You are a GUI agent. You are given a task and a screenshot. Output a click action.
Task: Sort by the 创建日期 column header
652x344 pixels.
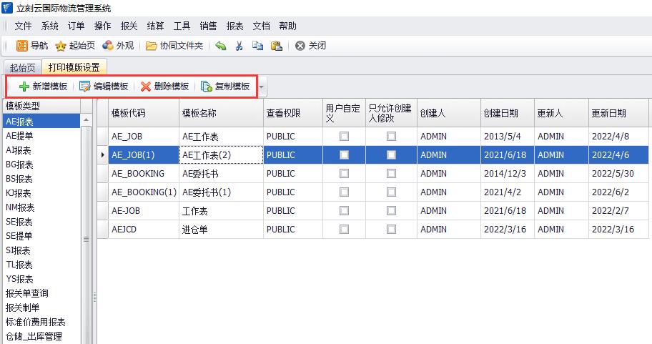[x=500, y=113]
